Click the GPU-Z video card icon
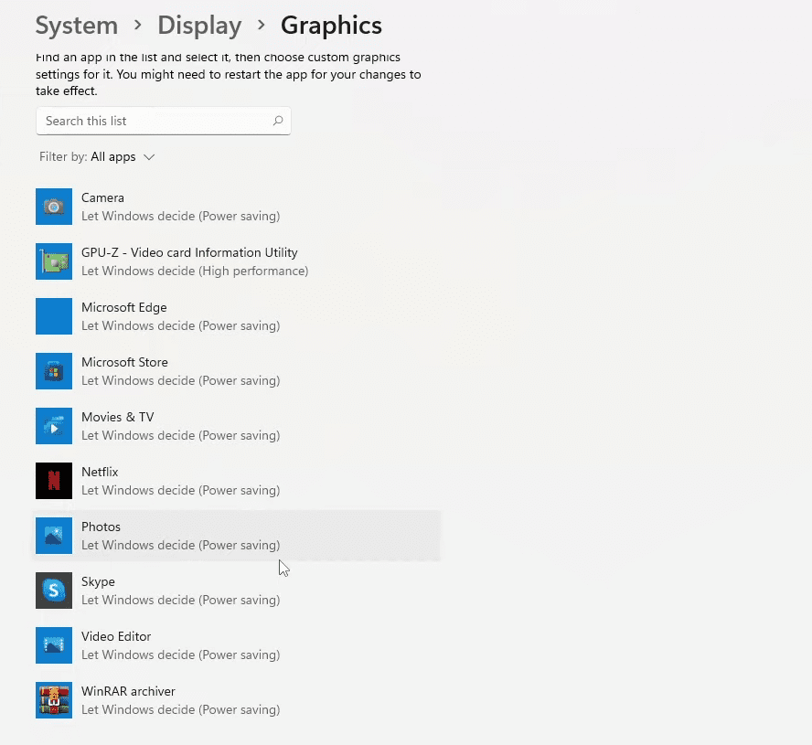This screenshot has width=812, height=745. coord(54,261)
